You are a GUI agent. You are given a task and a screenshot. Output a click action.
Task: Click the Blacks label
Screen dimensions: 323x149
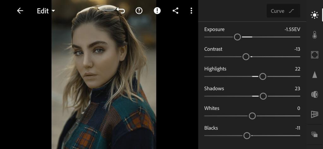211,128
